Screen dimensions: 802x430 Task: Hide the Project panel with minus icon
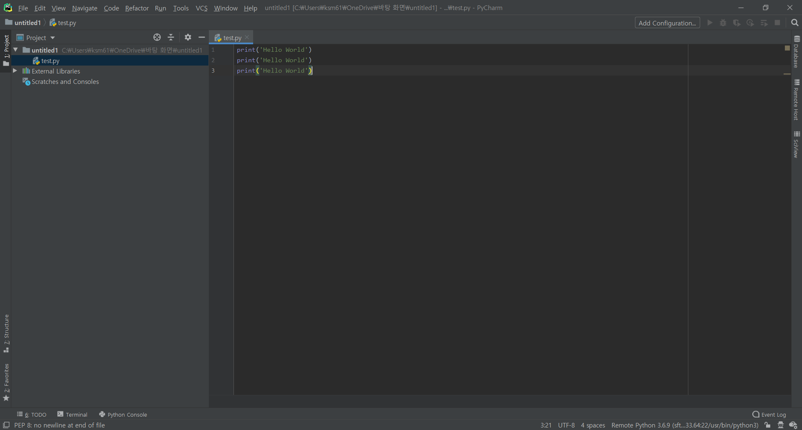coord(202,38)
